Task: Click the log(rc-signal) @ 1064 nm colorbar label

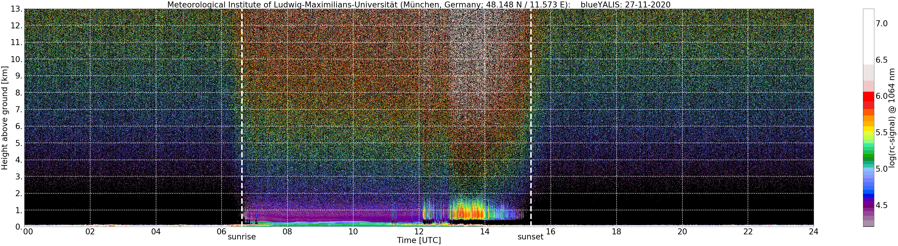Action: coord(892,118)
